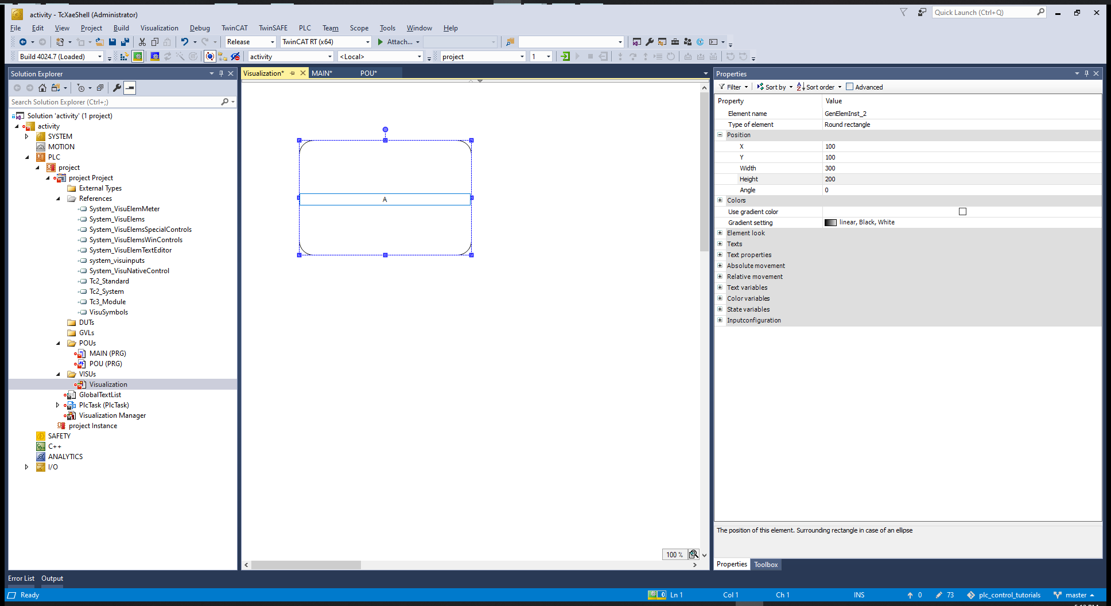Open the TwinCAT menu
Image resolution: width=1111 pixels, height=606 pixels.
(x=234, y=28)
